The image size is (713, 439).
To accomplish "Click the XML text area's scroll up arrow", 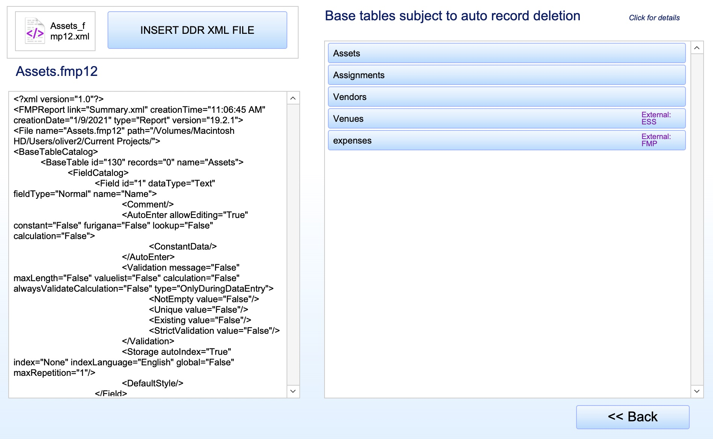I will [293, 98].
